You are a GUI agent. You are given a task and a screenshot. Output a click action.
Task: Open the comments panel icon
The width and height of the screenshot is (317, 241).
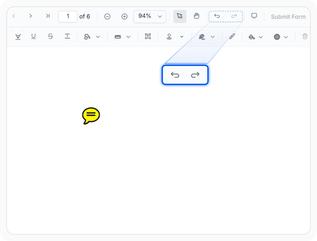254,16
